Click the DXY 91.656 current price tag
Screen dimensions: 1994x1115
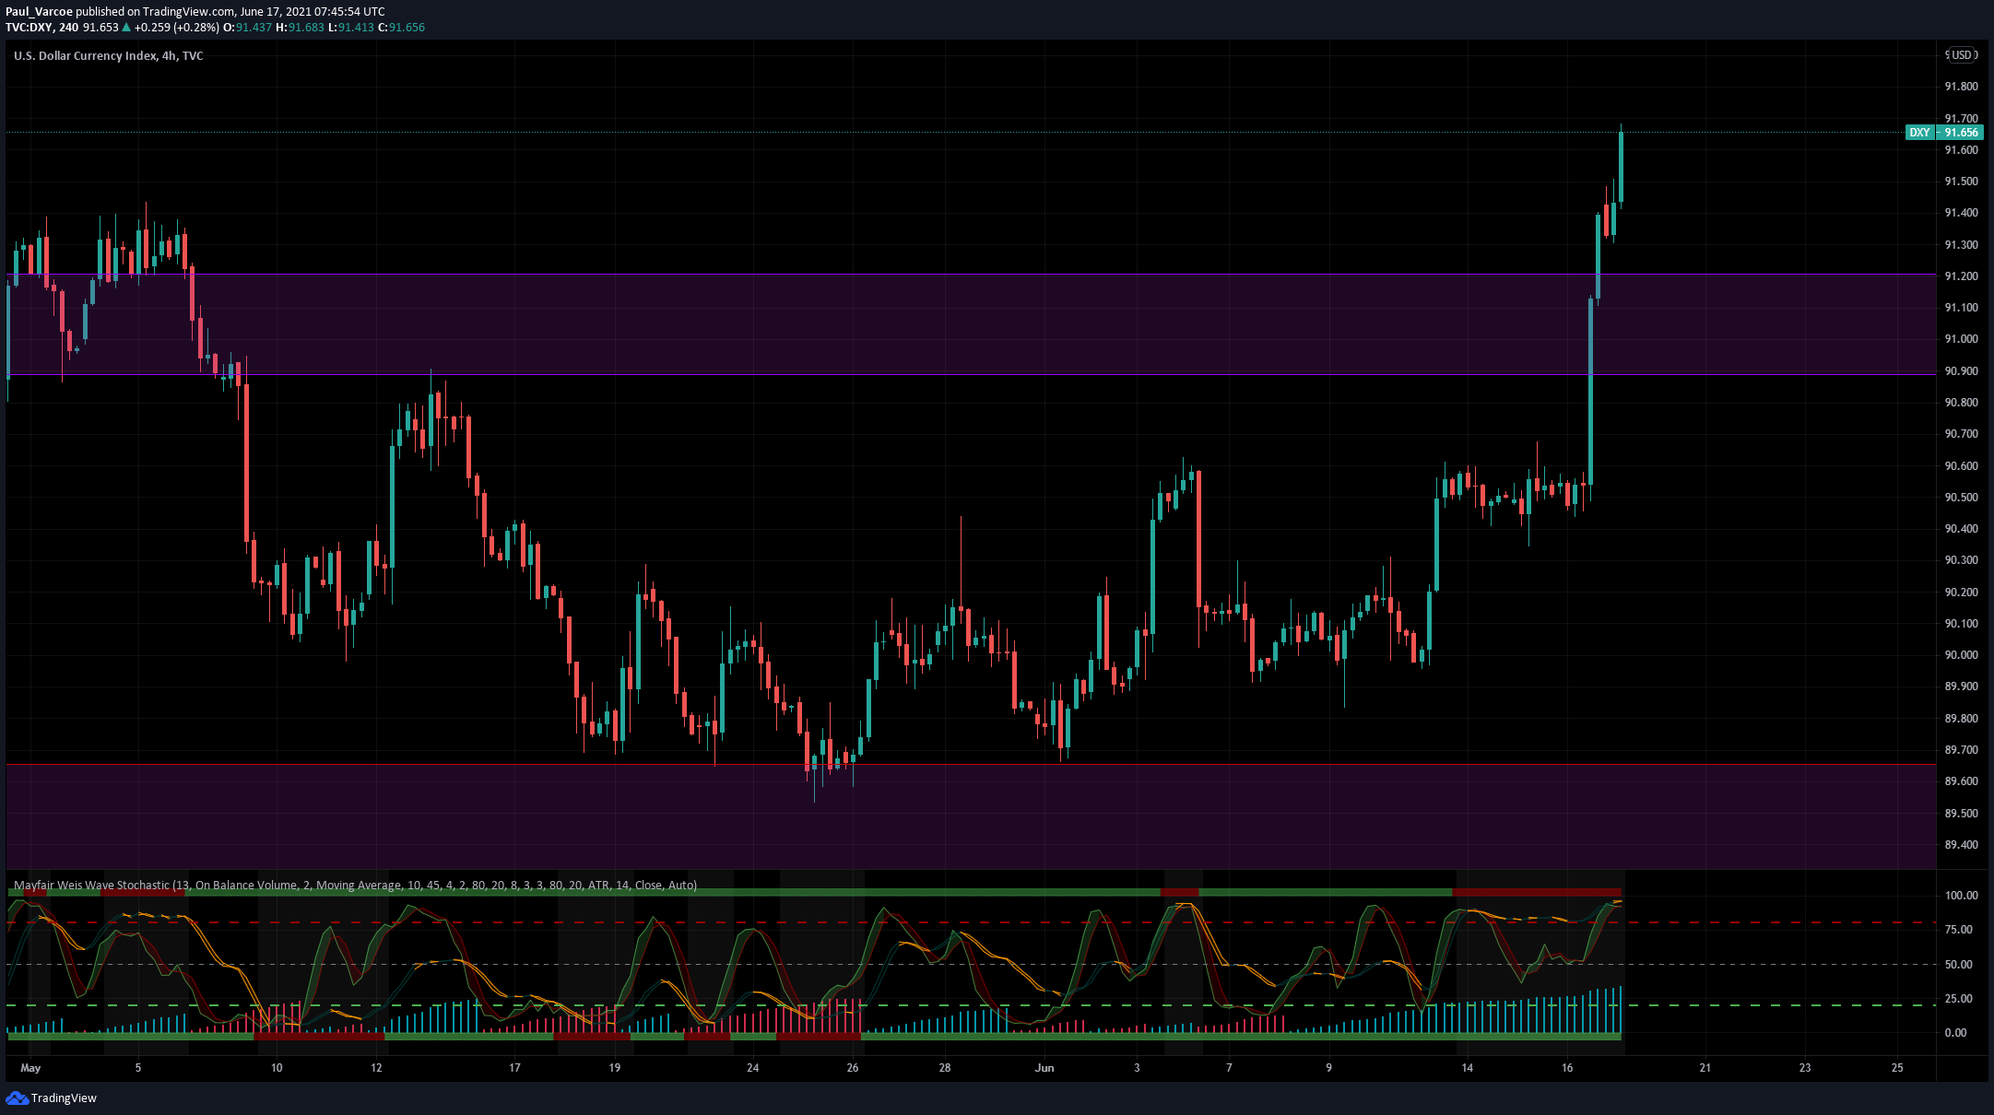pyautogui.click(x=1943, y=133)
